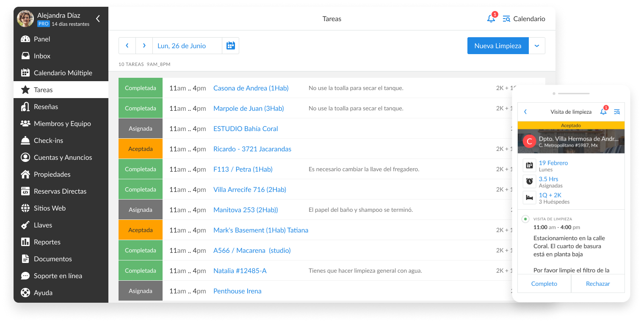
Task: Go back with mobile view chevron
Action: [x=525, y=112]
